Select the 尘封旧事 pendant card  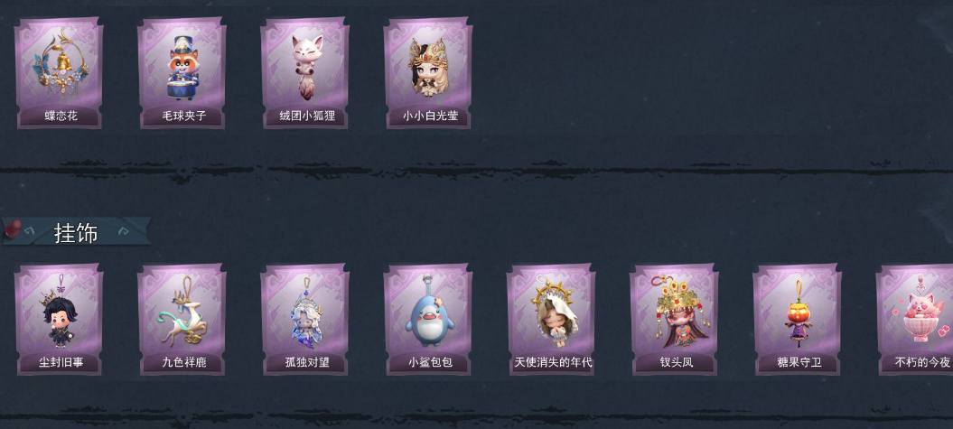click(x=60, y=319)
